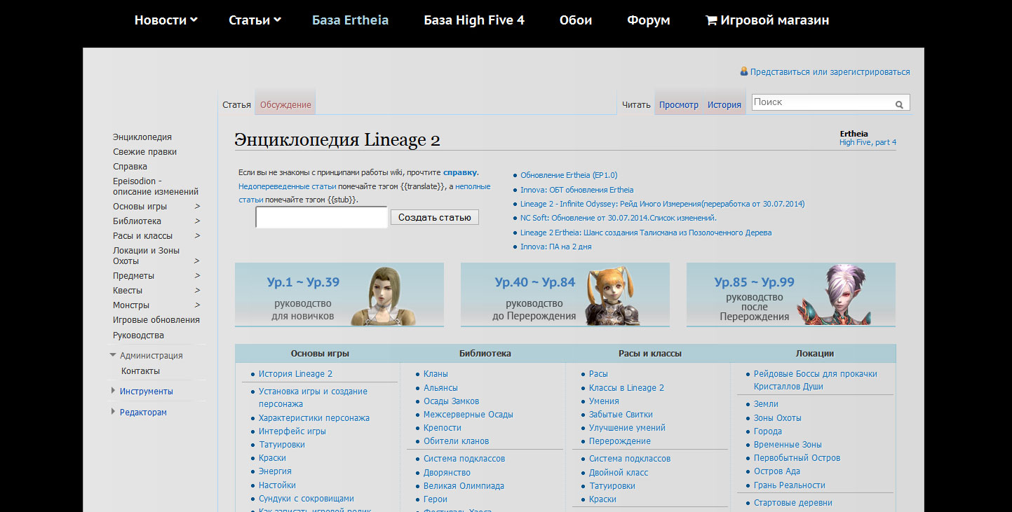Open the Контакты sidebar link
Image resolution: width=1012 pixels, height=512 pixels.
pos(140,371)
